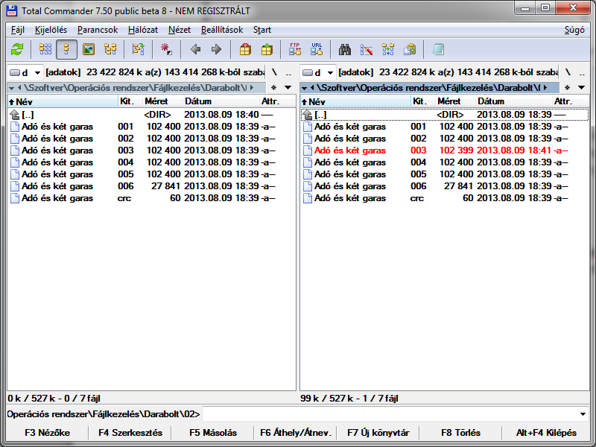Open the Hálózat menu
Image resolution: width=596 pixels, height=447 pixels.
pyautogui.click(x=143, y=30)
